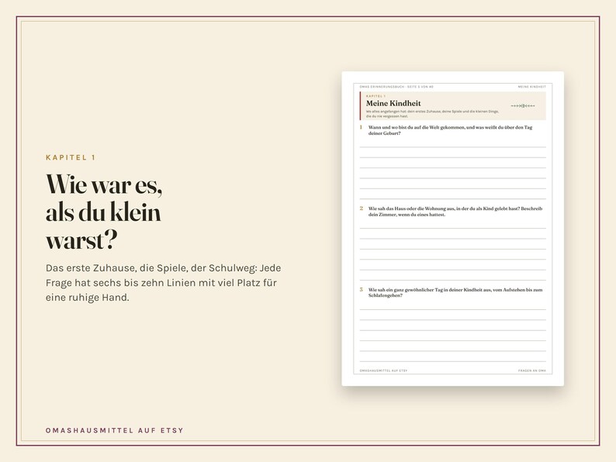
Task: Click the headline 'Wie war es, als du klein warst?'
Action: (x=105, y=212)
